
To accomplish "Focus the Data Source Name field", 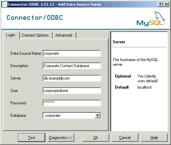I will pos(72,53).
